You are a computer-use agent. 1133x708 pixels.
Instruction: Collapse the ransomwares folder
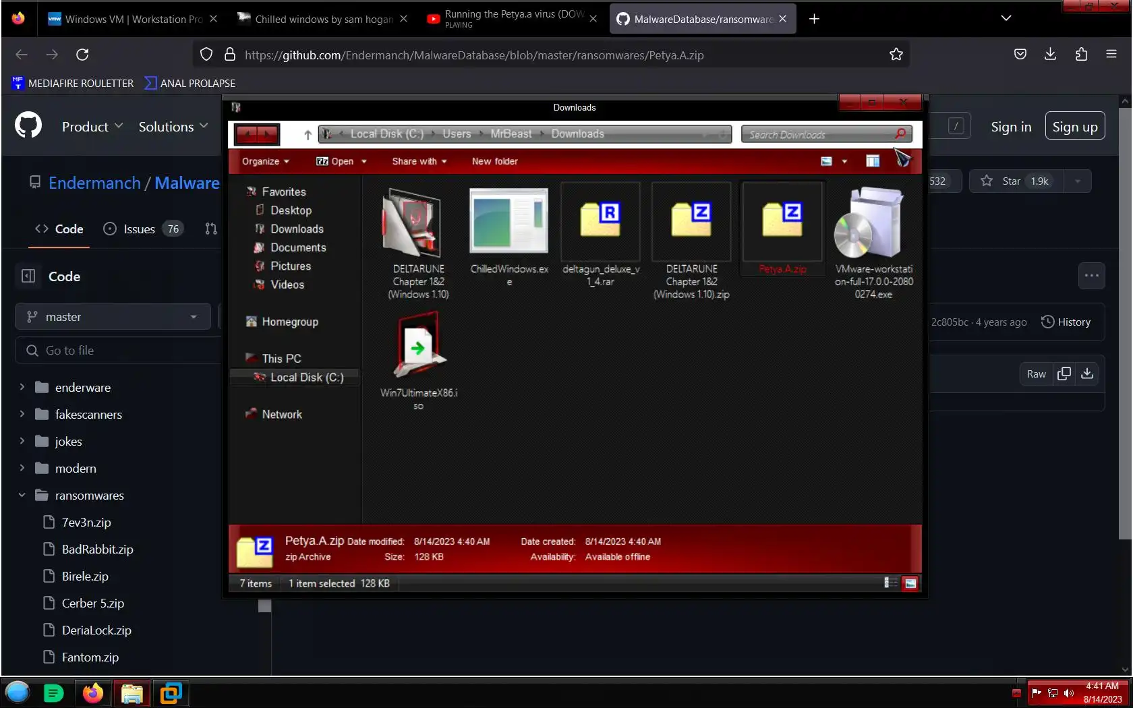pos(22,495)
